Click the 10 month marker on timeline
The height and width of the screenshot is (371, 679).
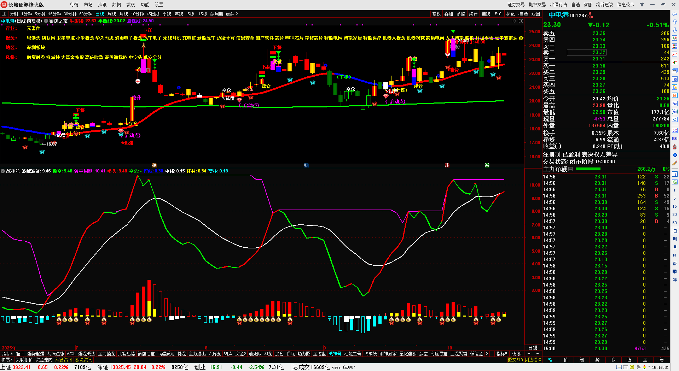click(449, 348)
